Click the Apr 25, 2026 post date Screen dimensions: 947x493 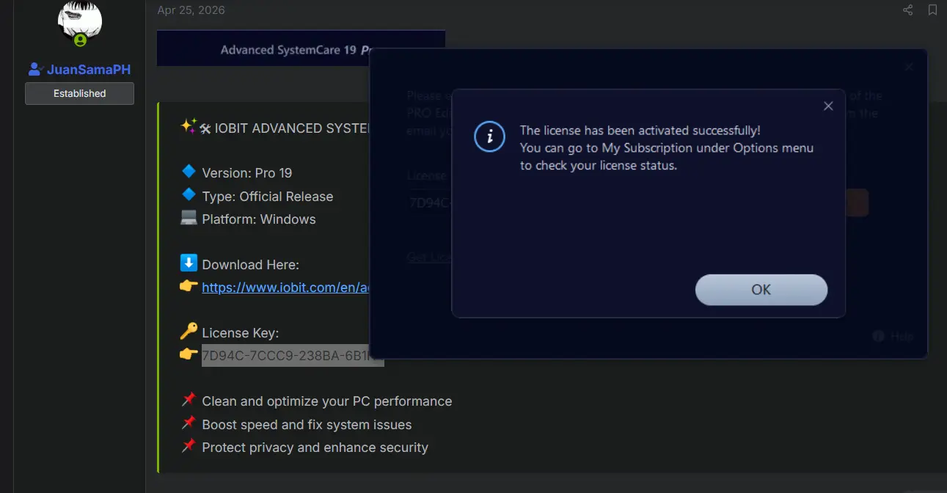191,10
